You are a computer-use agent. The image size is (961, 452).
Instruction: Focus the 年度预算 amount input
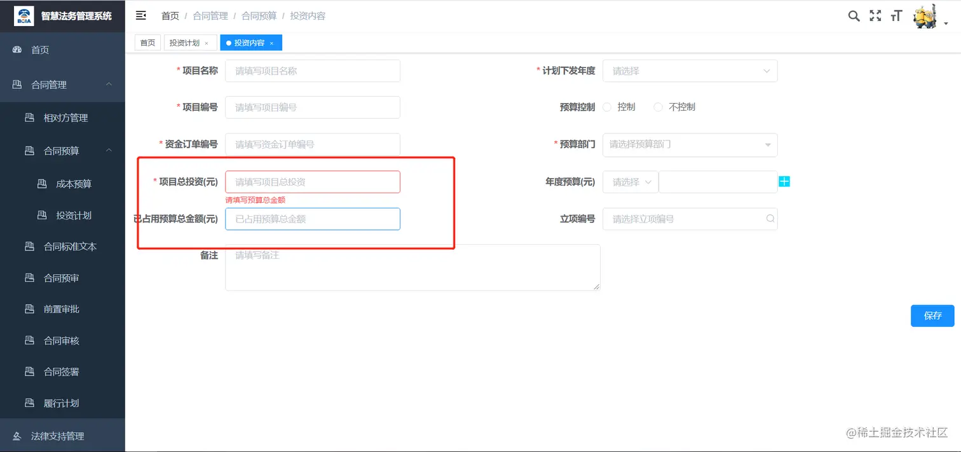718,182
